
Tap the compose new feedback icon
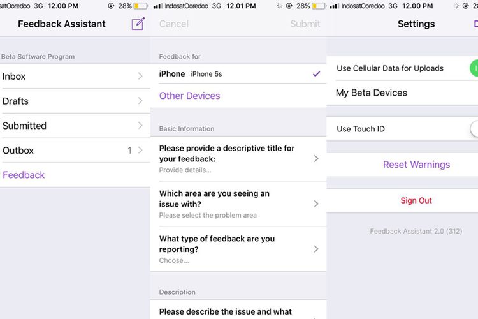pyautogui.click(x=138, y=24)
